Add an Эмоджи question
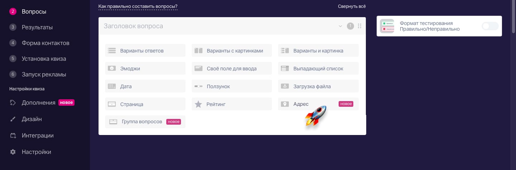516x170 pixels. pos(145,68)
